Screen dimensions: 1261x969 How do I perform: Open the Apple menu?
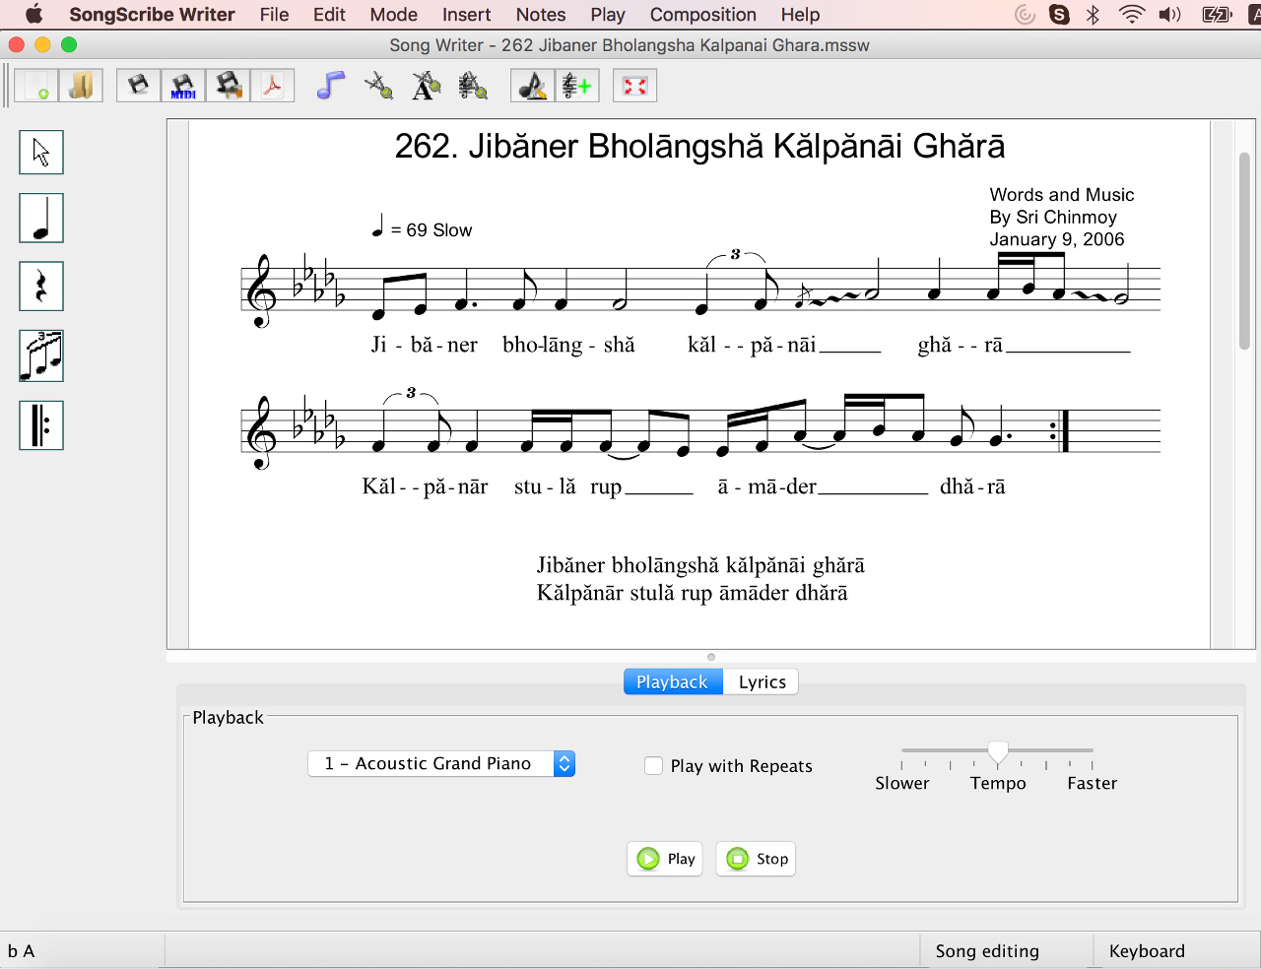[33, 15]
